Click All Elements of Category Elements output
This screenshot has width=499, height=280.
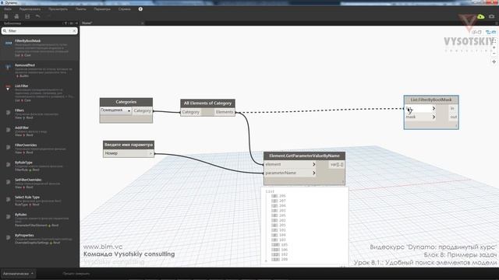pos(225,112)
